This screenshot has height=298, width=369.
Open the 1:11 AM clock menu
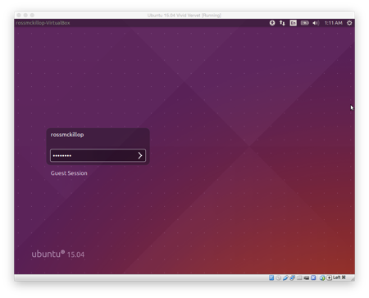tap(333, 23)
